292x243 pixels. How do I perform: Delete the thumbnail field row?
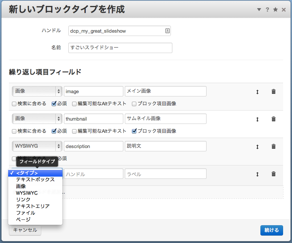click(273, 119)
